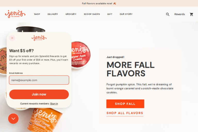Click the Caramel Apple Crumble pint image
198x132 pixels.
point(81,55)
